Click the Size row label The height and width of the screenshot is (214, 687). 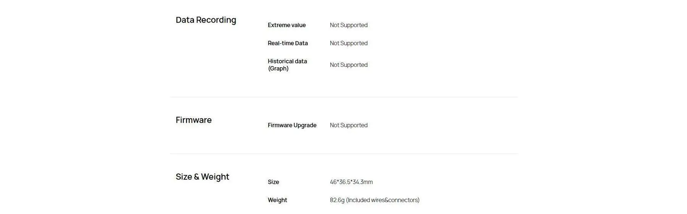tap(273, 182)
